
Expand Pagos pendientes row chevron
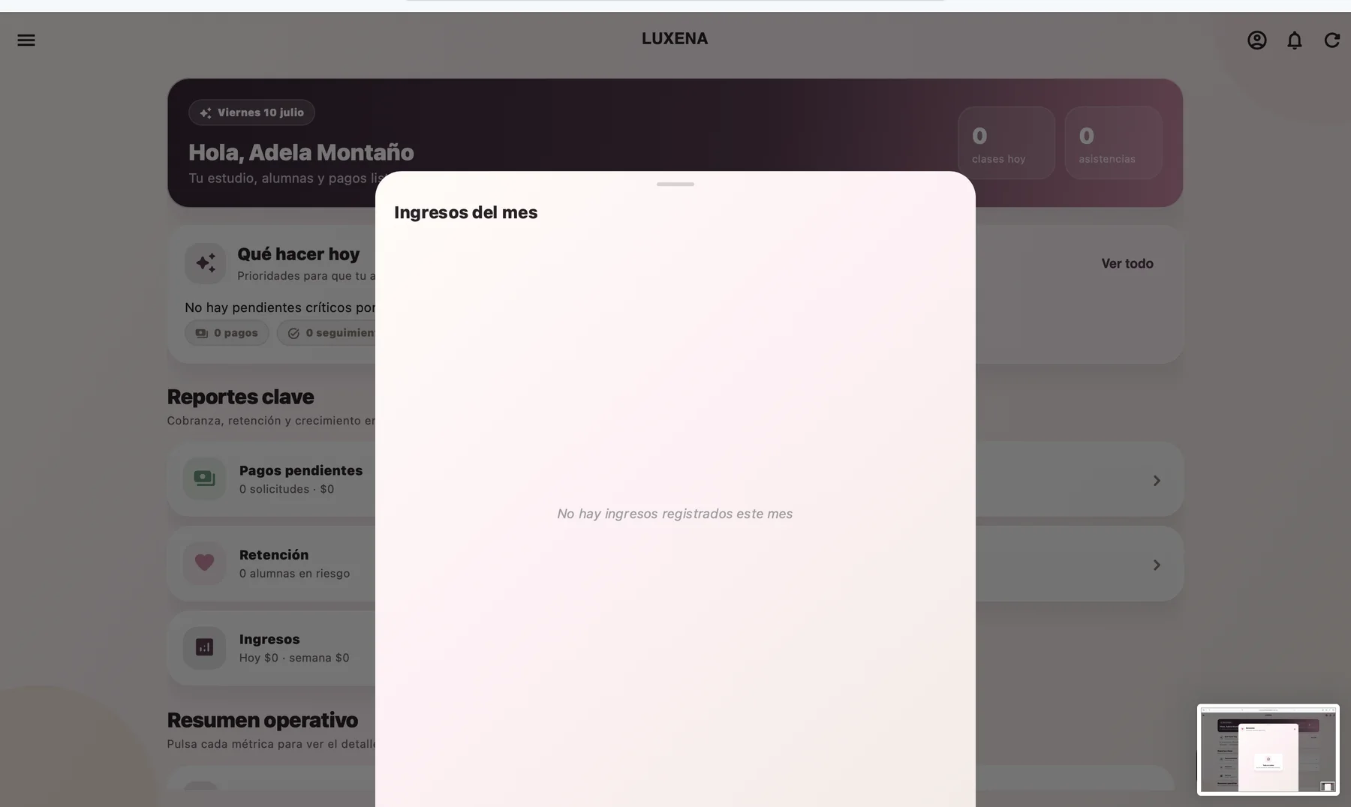pos(1157,480)
